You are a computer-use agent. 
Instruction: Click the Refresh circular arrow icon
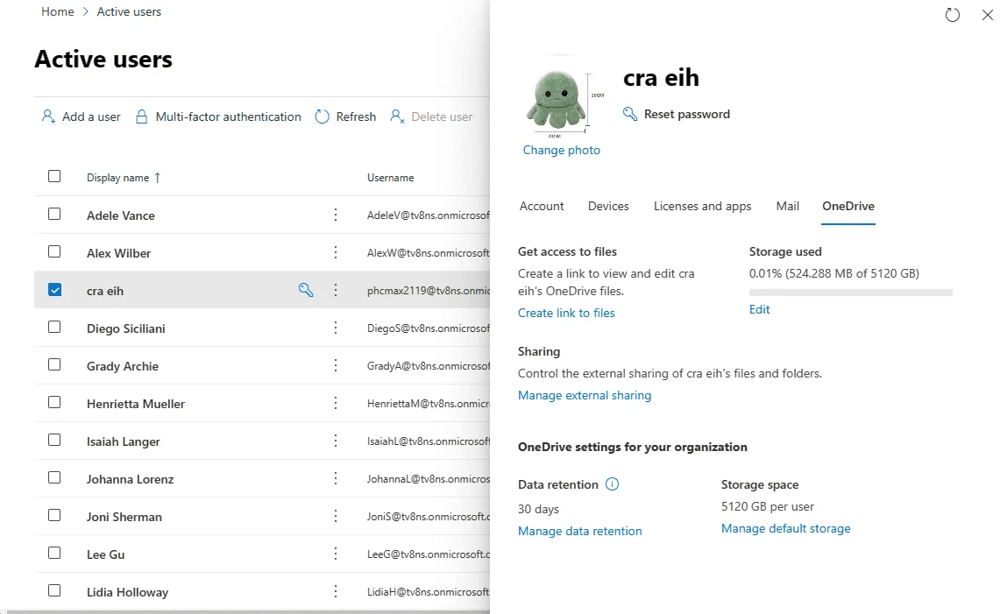click(322, 116)
